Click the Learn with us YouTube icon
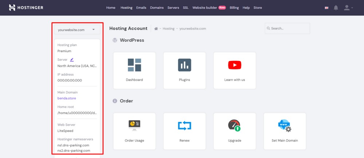This screenshot has width=364, height=158. 235,65
